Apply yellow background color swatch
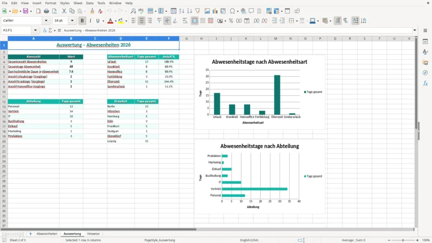Viewport: 432px width, 243px height. [121, 21]
